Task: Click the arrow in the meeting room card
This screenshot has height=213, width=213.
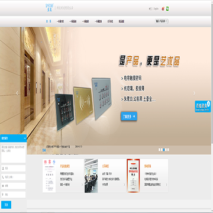Action: [124, 185]
